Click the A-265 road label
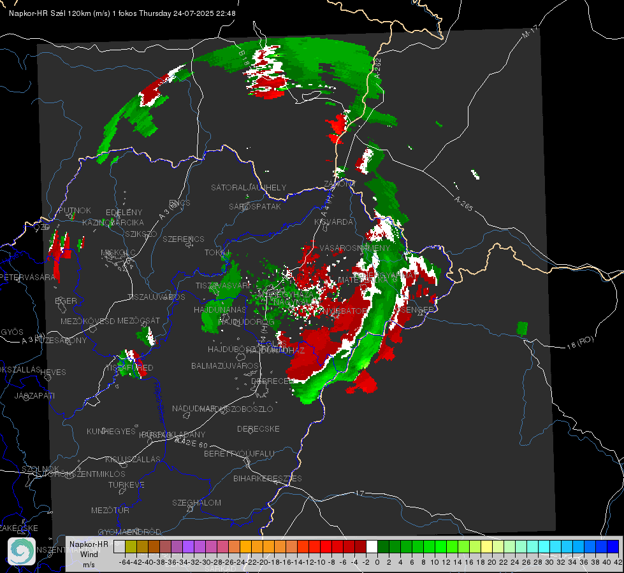Screen dimensions: 624x573 [x=463, y=203]
